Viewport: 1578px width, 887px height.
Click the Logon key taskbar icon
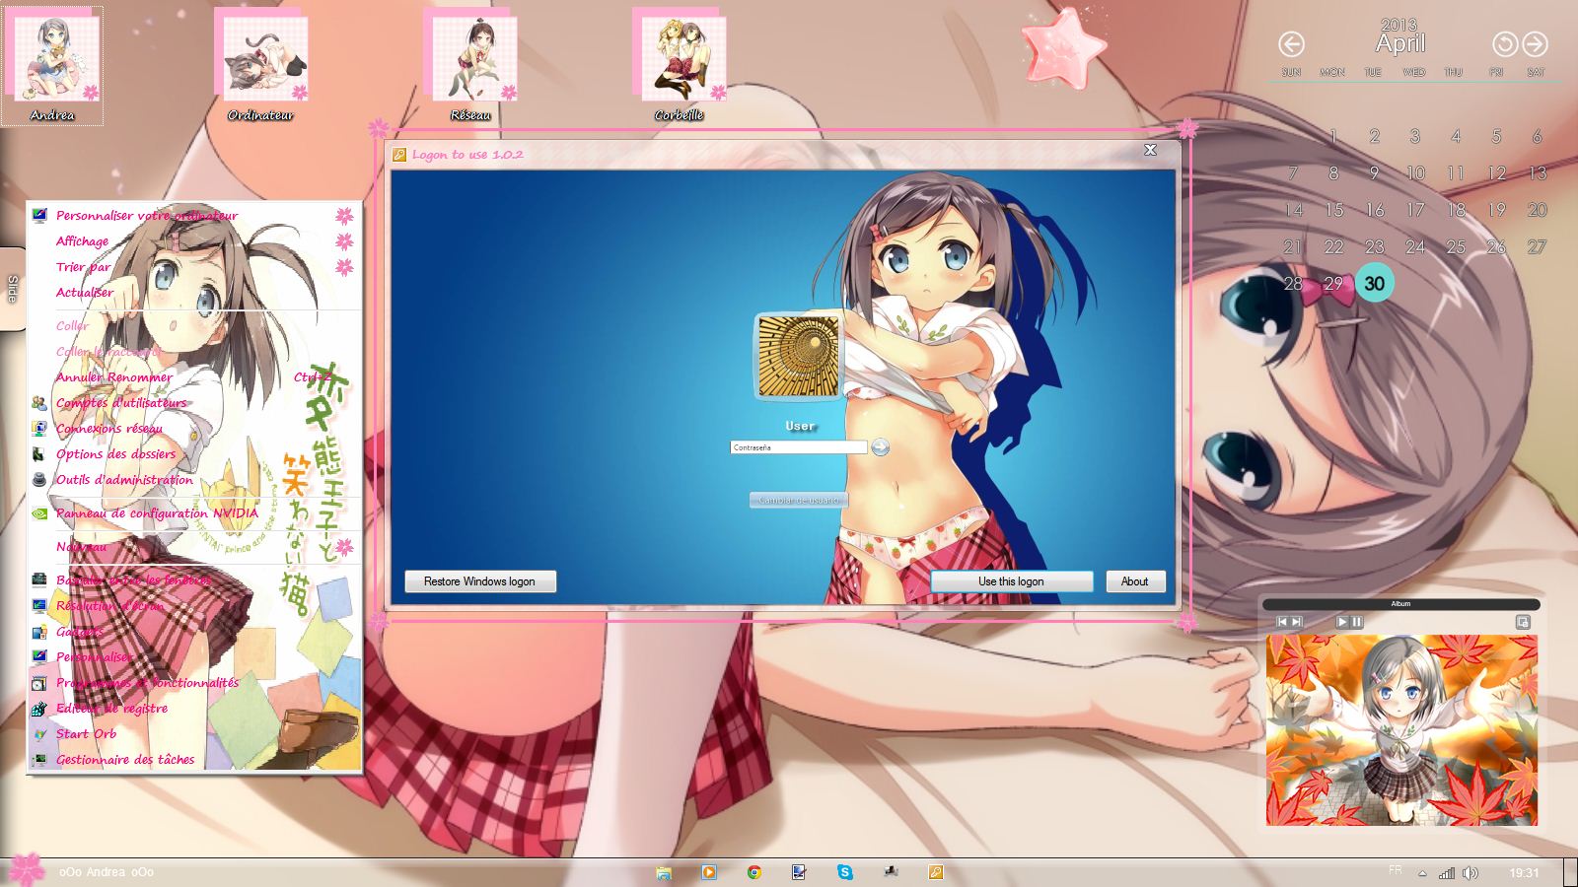pos(936,872)
